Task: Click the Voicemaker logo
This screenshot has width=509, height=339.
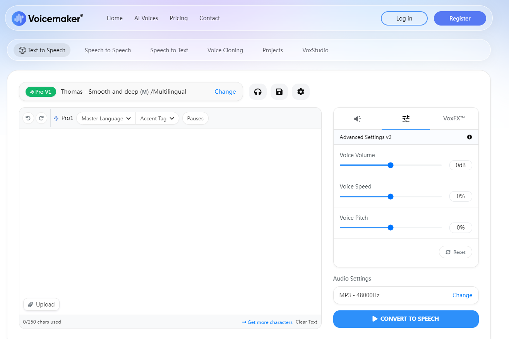Action: pos(47,18)
